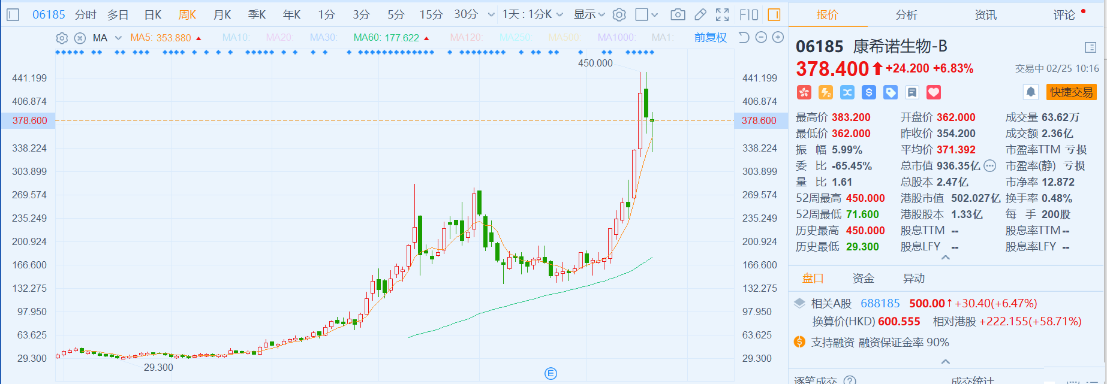
Task: Toggle MA1000 moving average line
Action: tap(617, 38)
